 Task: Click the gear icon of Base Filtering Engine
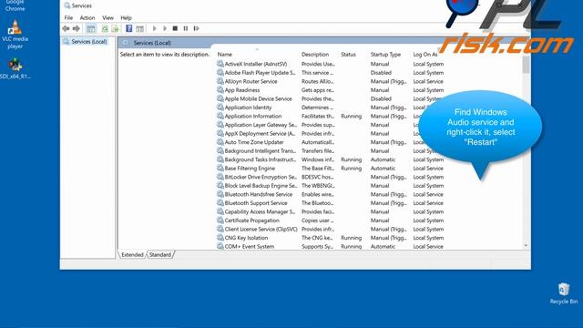point(220,168)
